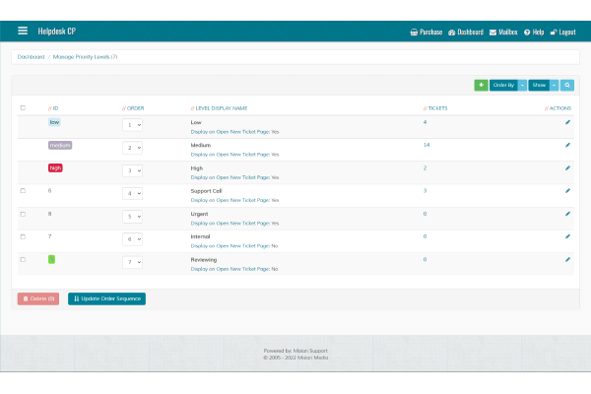The width and height of the screenshot is (591, 394).
Task: Go to Dashboard in top navigation
Action: pos(466,33)
